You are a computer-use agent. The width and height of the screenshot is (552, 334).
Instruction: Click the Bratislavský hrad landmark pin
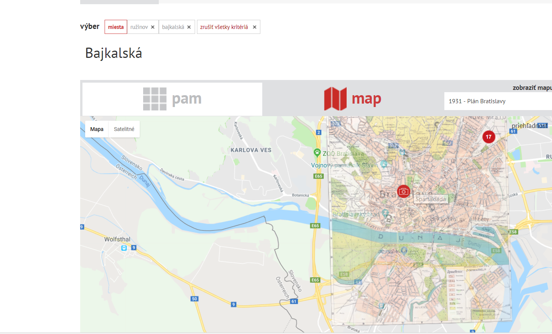click(x=385, y=213)
